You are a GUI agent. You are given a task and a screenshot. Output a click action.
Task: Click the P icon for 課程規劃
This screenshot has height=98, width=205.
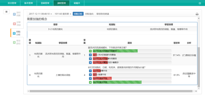point(14,14)
